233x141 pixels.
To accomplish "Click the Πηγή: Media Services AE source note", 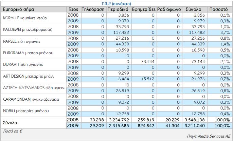I will pos(208,136).
